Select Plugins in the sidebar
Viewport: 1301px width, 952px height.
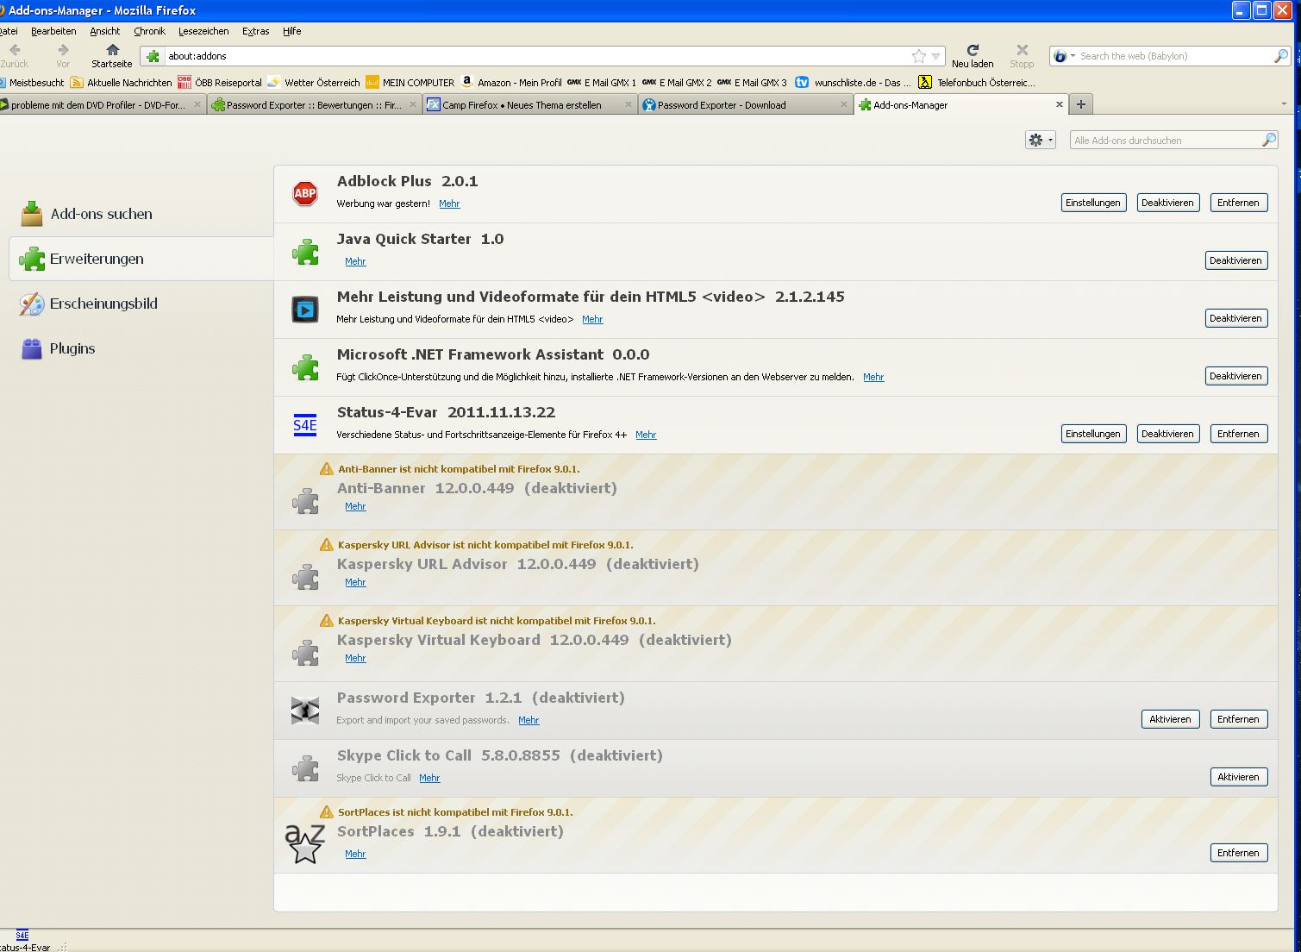coord(72,348)
